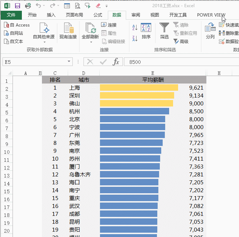Click the Undo arrow icon
This screenshot has width=239, height=237.
tap(38, 6)
